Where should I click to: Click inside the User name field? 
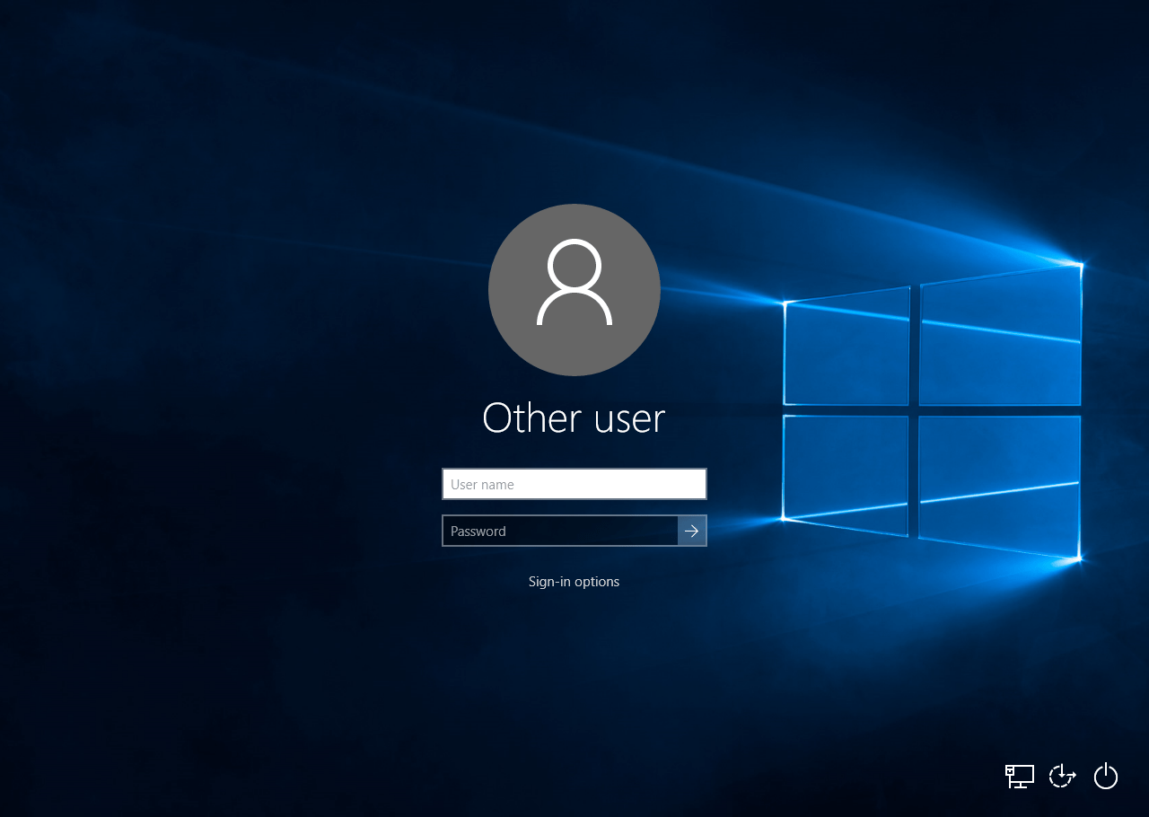coord(574,483)
